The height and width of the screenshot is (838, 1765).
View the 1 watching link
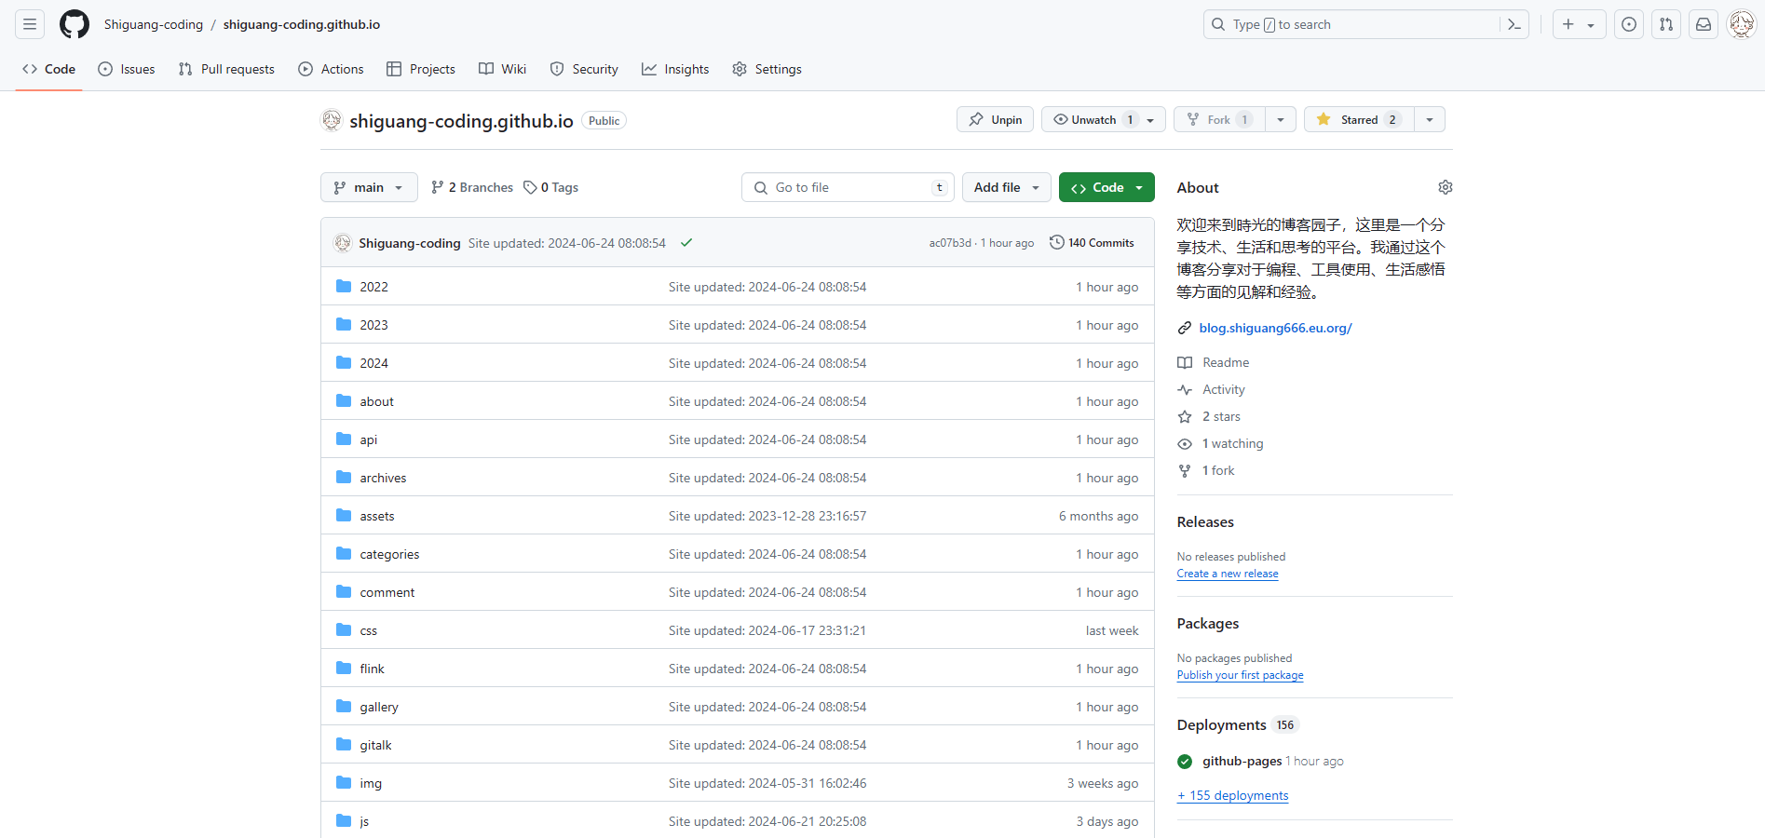(x=1232, y=443)
